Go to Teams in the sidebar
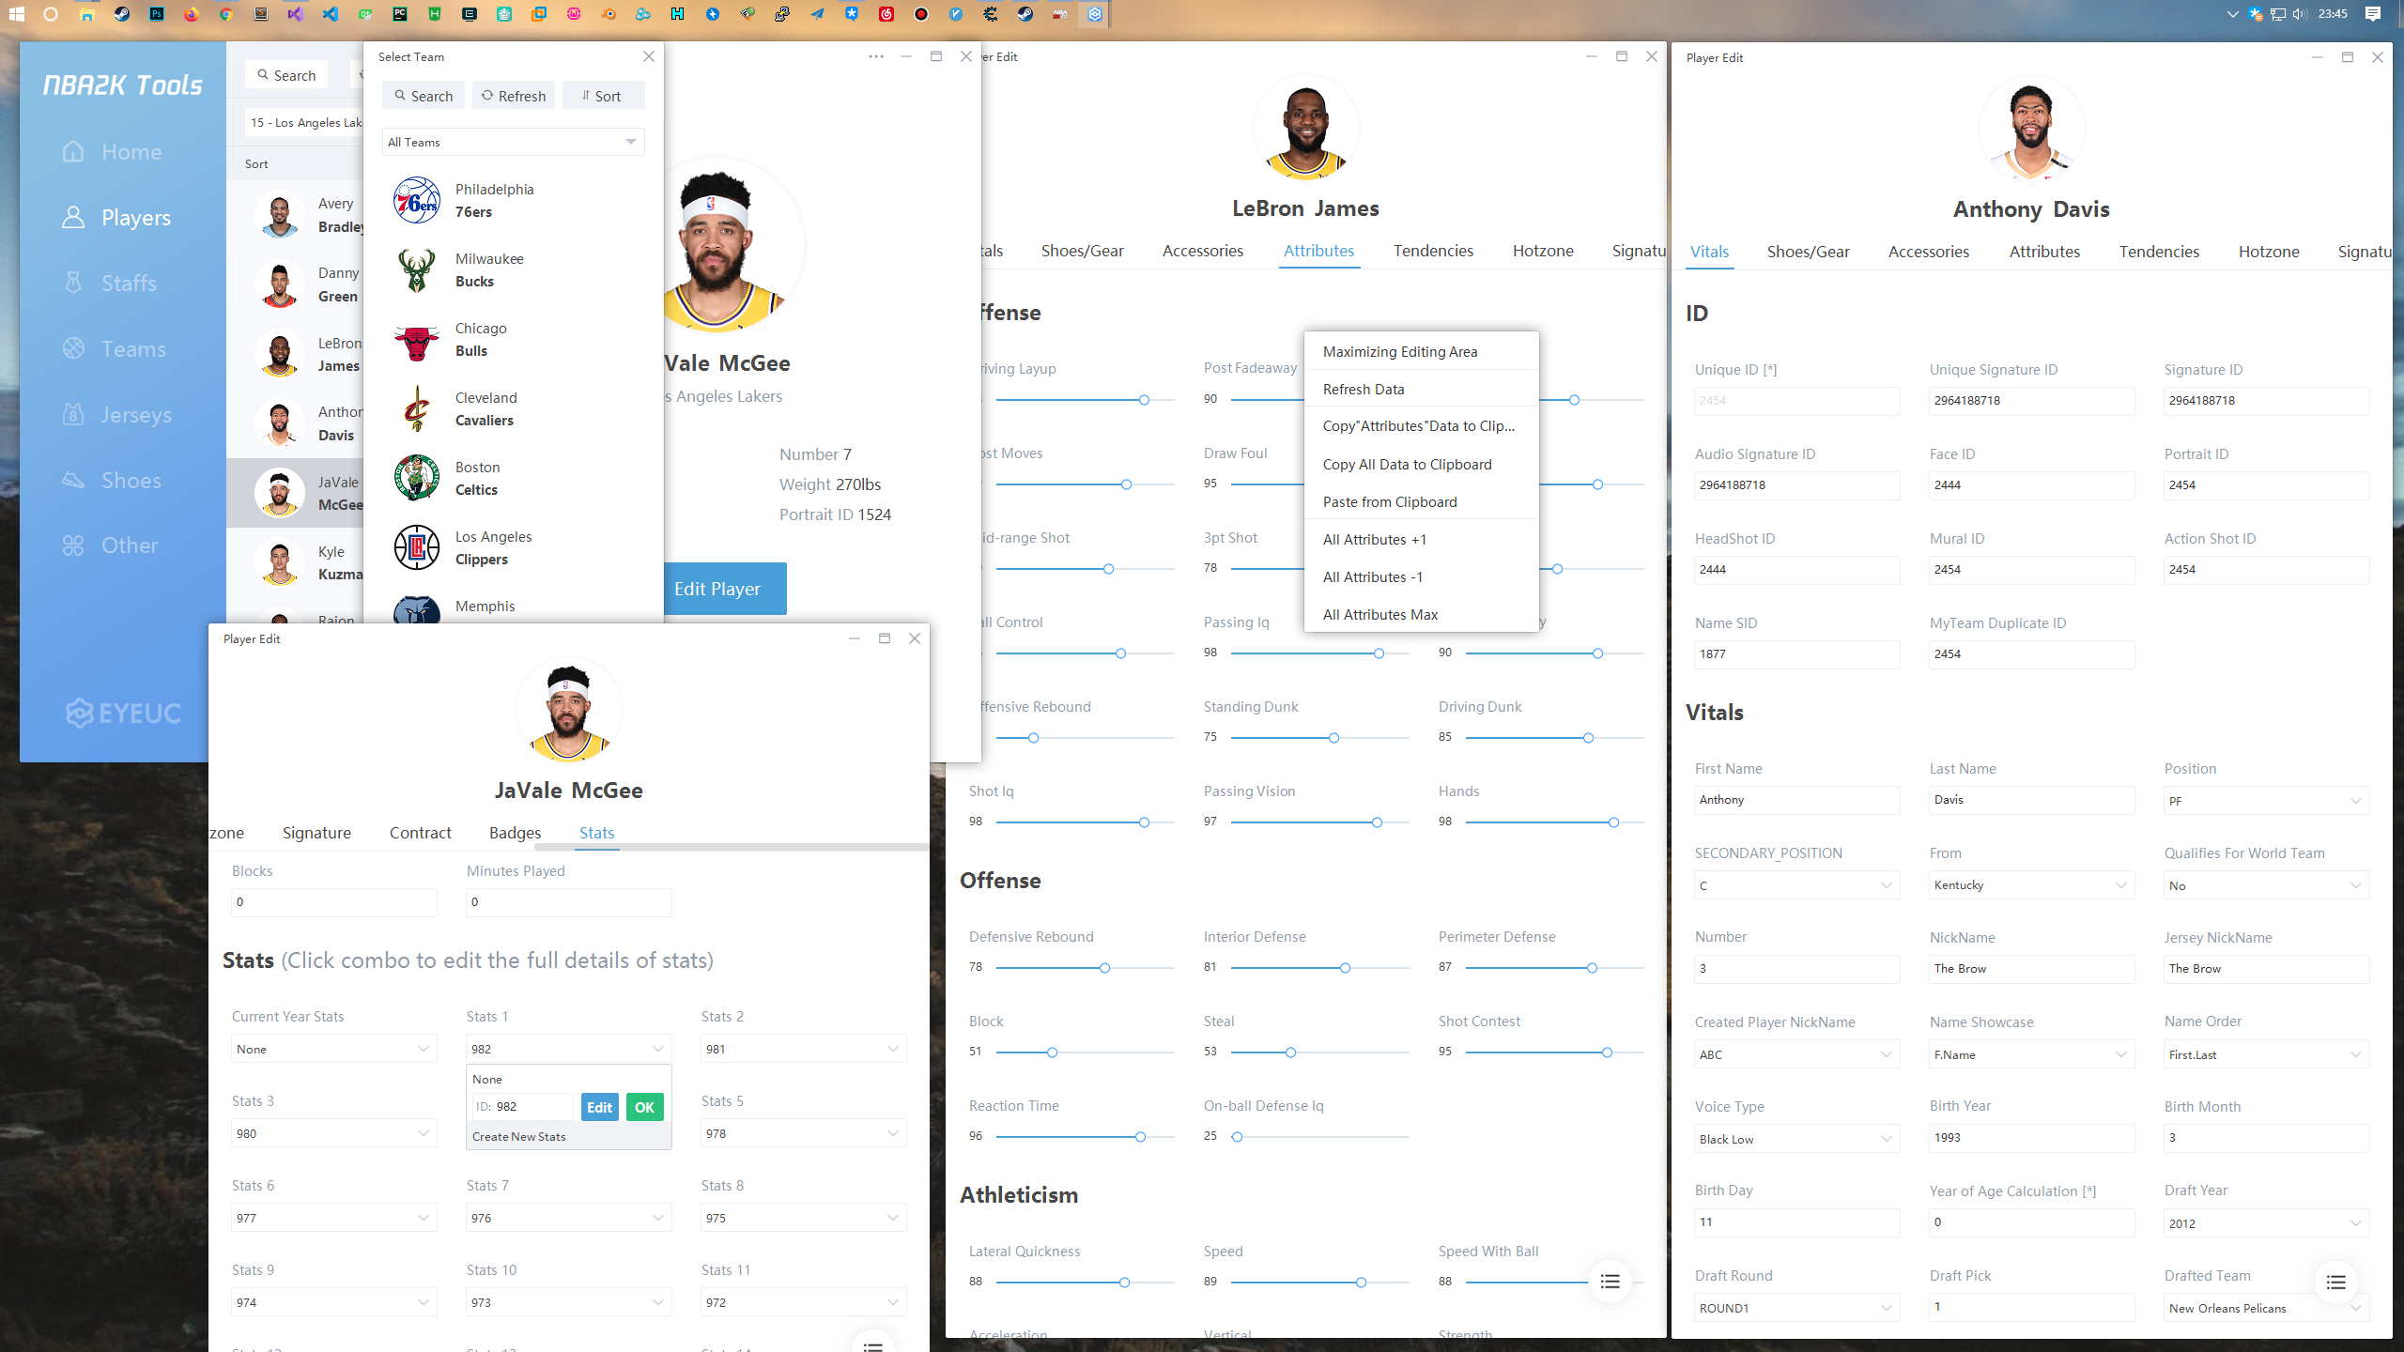Screen dimensions: 2404x1352 click(133, 348)
